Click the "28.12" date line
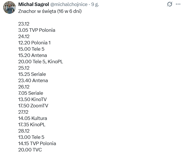184x156 pixels. point(24,131)
